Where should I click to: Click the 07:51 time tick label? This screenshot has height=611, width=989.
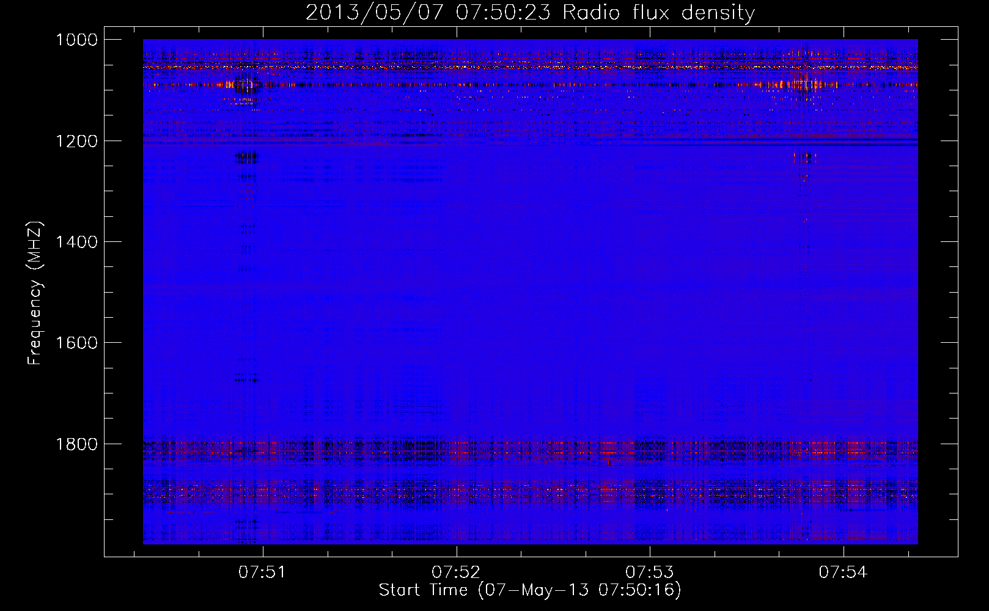(262, 572)
